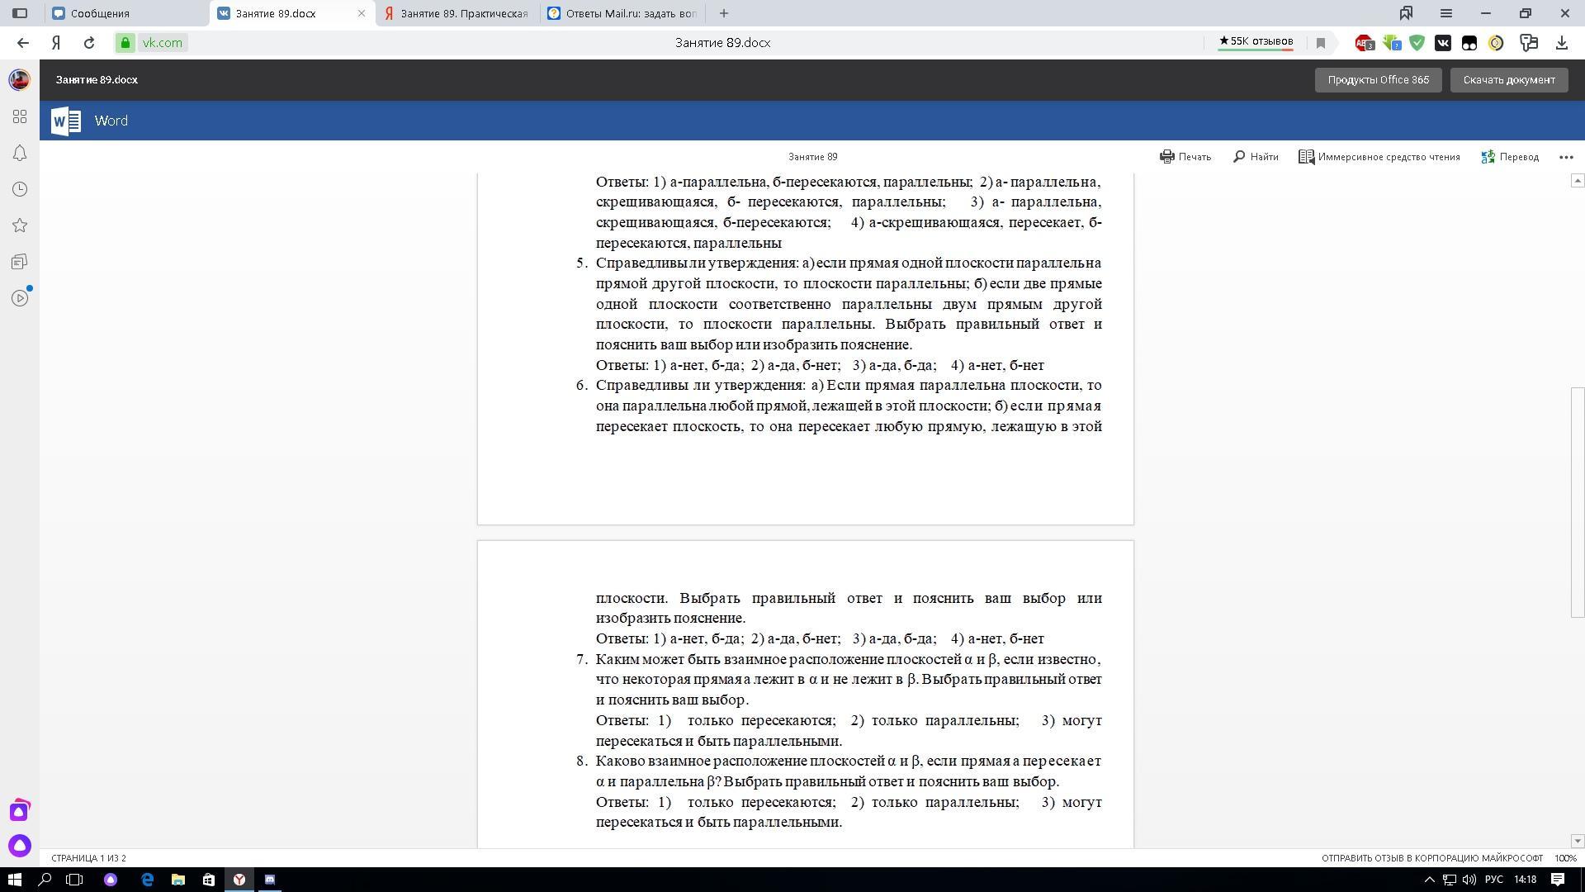Switch to the Сообщения tab

coord(125,13)
